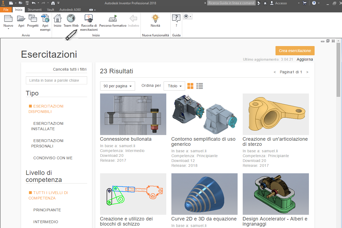Select ESERCITAZIONI PERSONALI filter
Screen dimensions: 342x228
[x=47, y=143]
